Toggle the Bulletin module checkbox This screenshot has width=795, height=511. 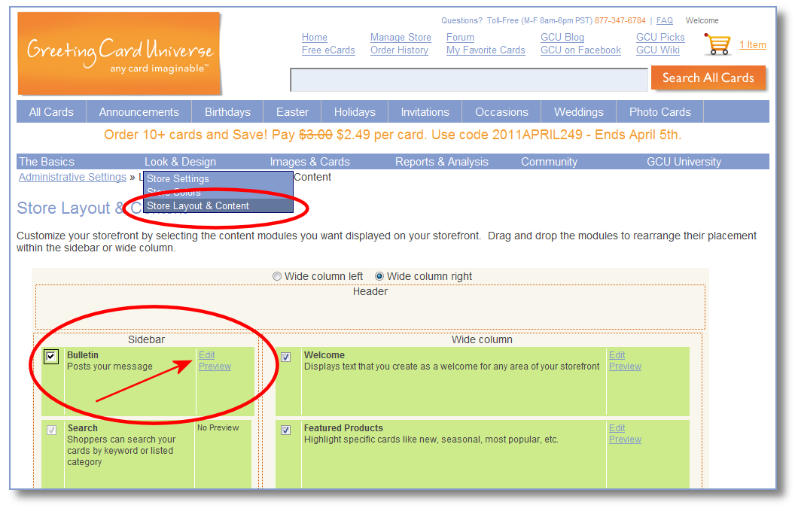click(x=51, y=357)
